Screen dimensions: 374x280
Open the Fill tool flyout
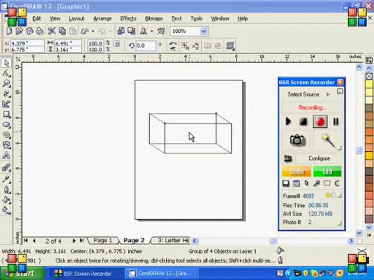(x=7, y=200)
